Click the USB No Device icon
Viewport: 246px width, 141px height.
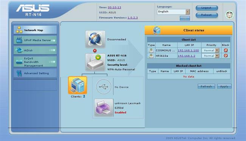click(x=103, y=87)
